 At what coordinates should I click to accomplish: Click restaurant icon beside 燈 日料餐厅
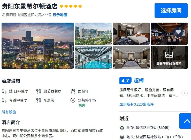click(x=4, y=91)
